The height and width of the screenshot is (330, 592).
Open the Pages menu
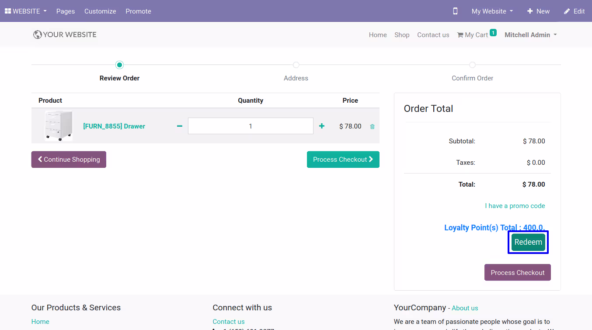66,11
